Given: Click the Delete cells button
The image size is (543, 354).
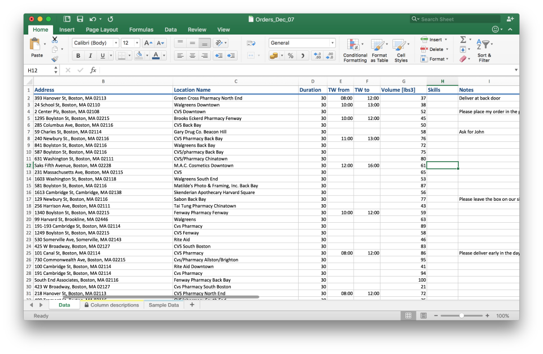Looking at the screenshot, I should tap(432, 49).
